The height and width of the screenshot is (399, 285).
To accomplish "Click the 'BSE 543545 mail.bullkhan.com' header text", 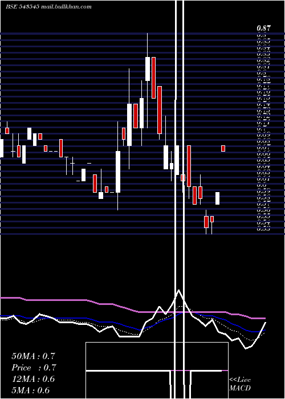I will 48,7.
